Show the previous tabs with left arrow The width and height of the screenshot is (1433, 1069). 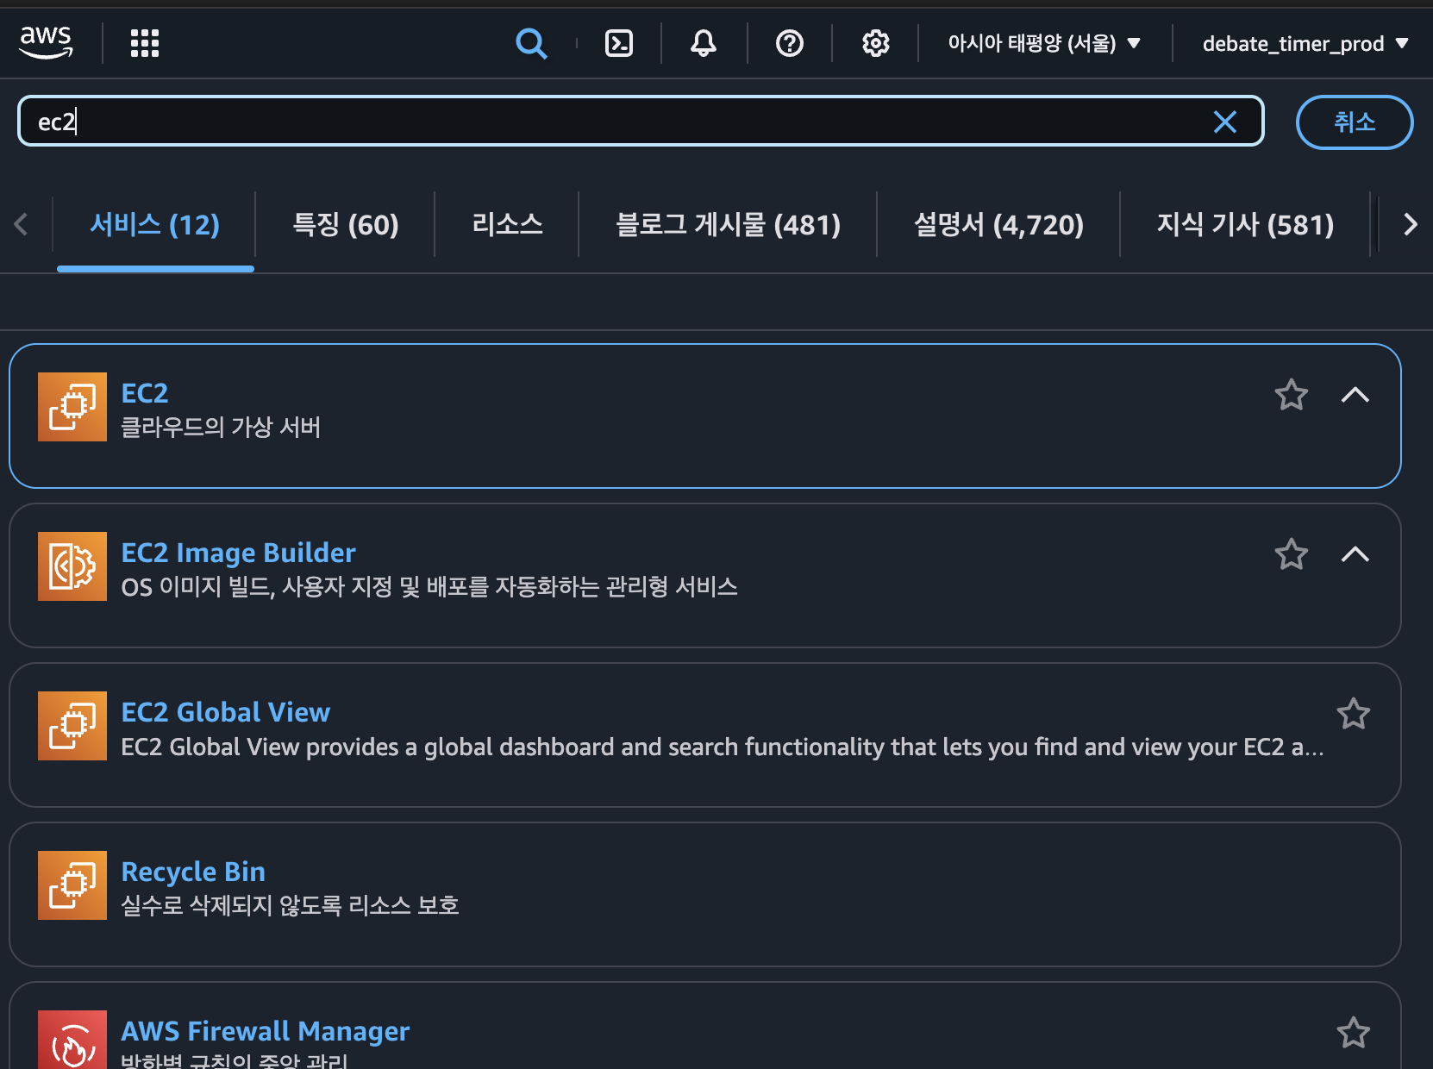coord(22,224)
